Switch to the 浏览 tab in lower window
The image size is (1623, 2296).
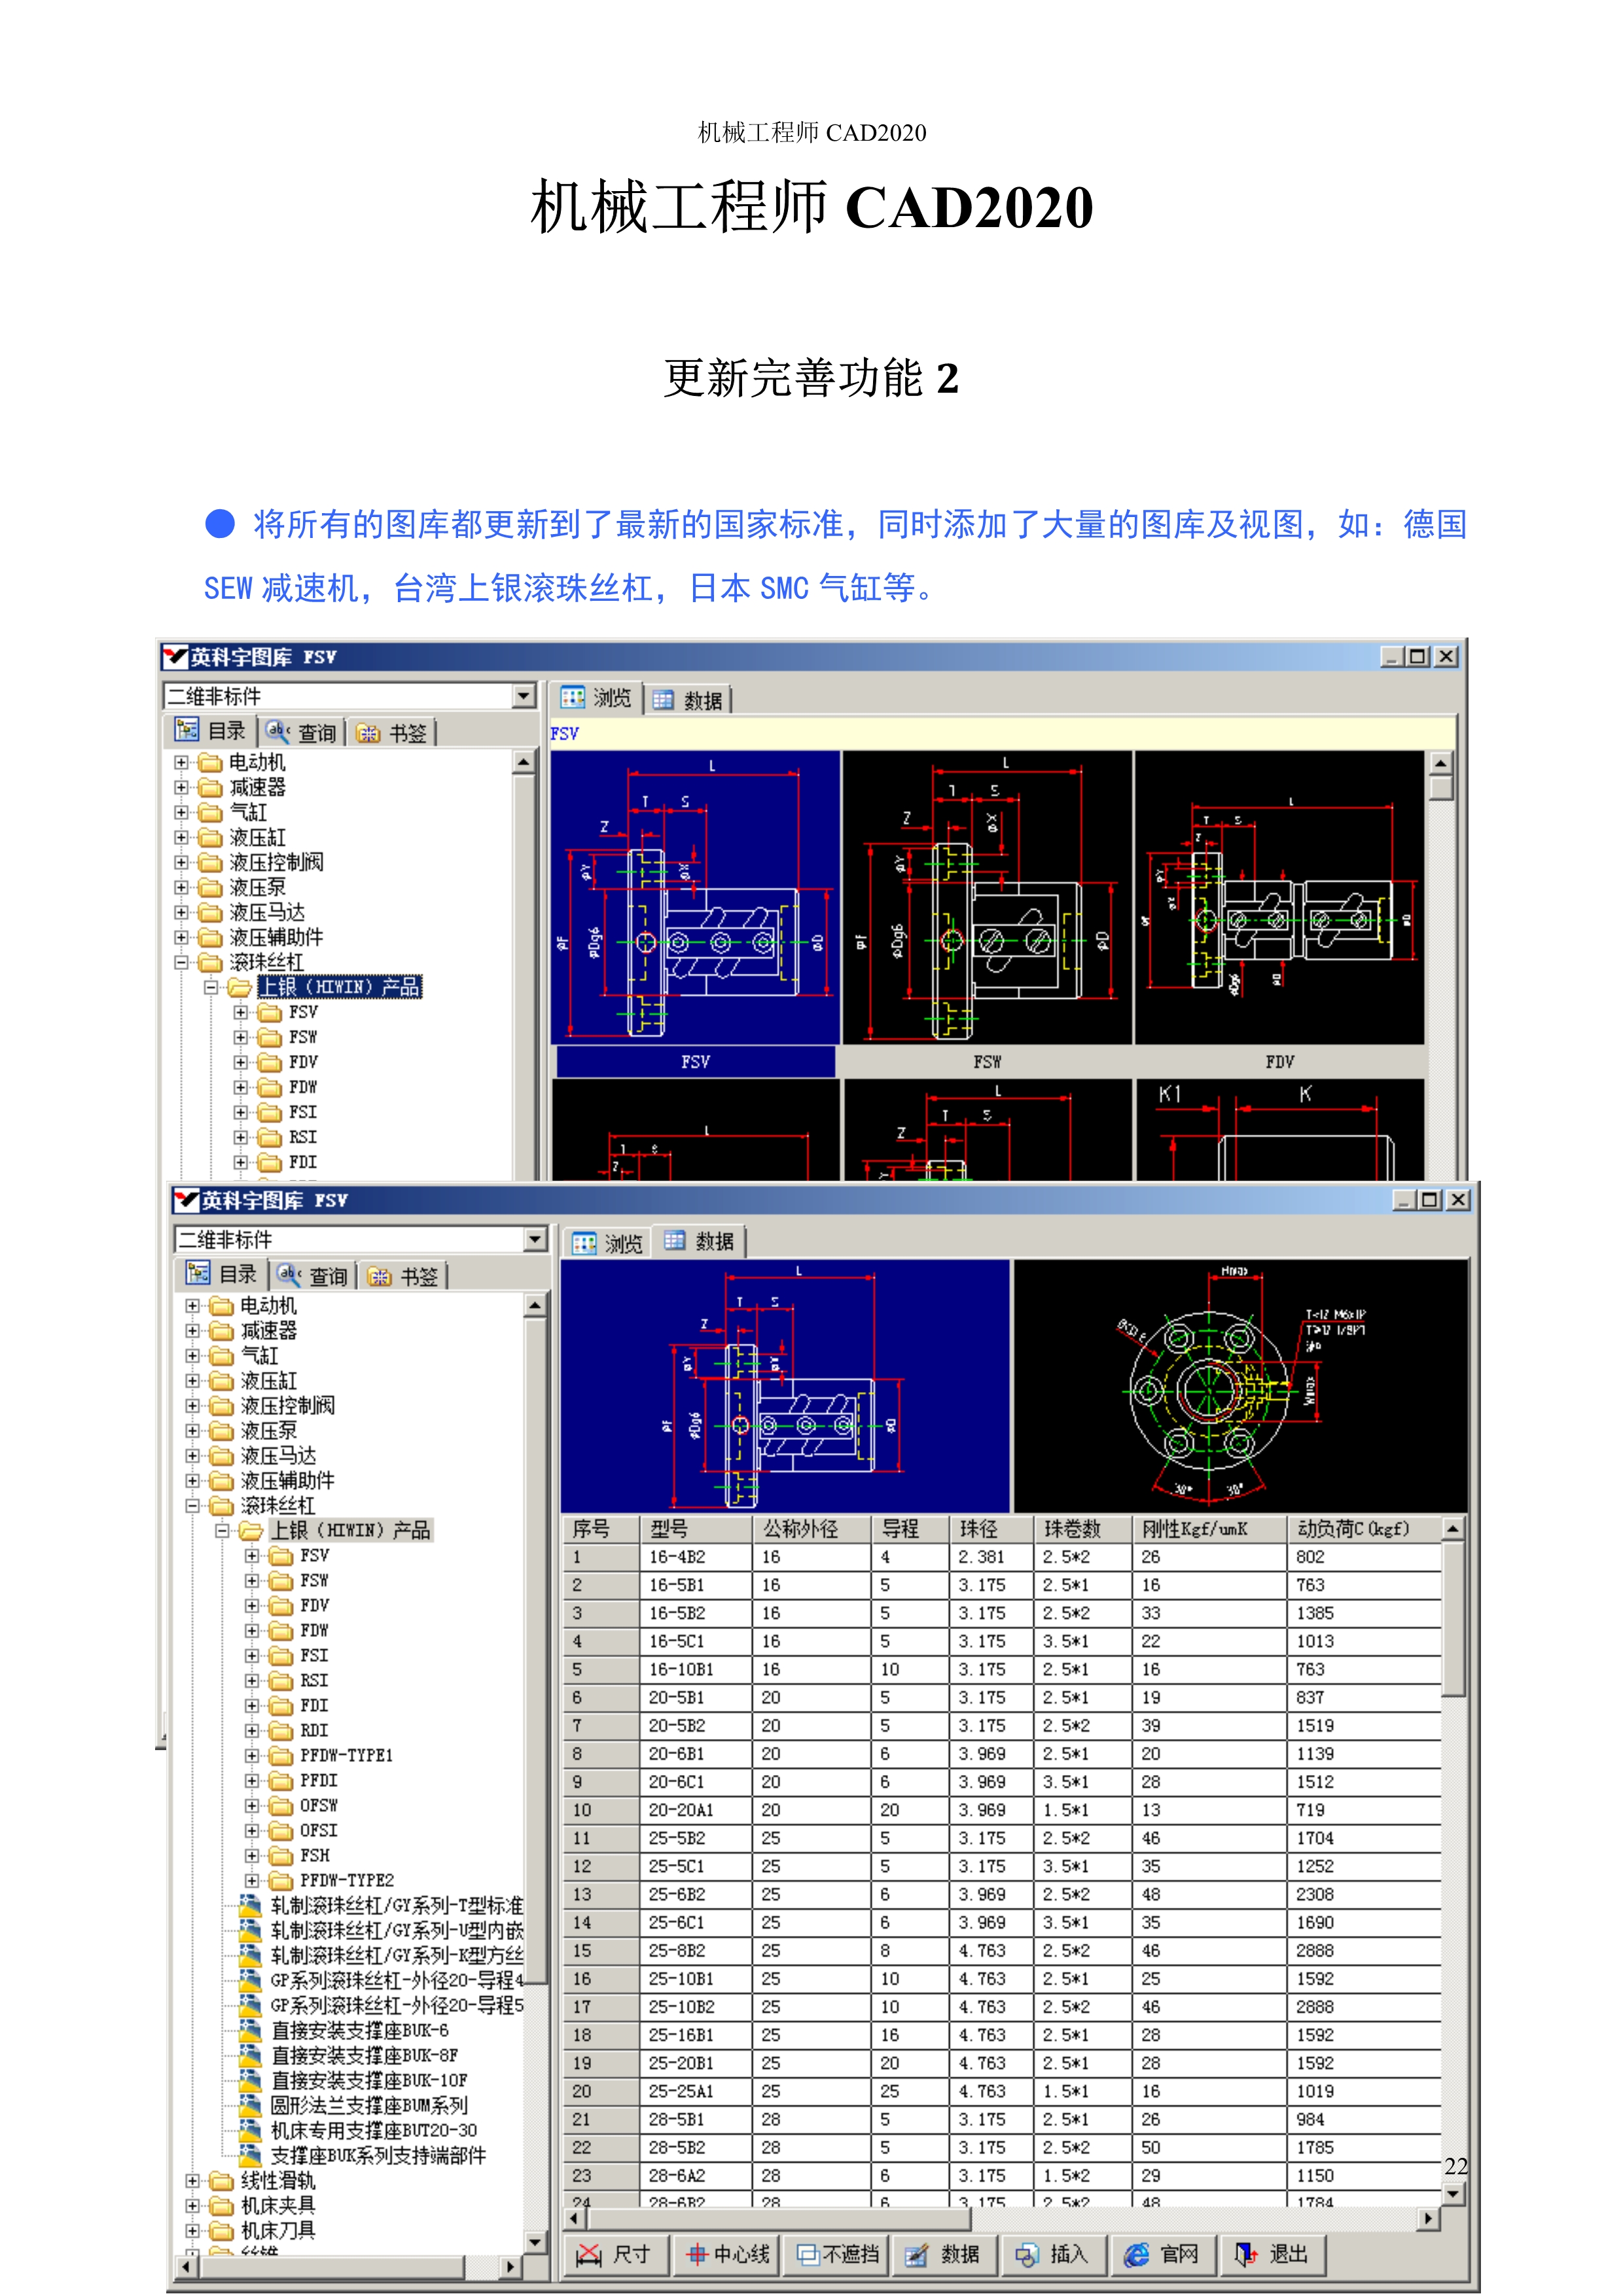click(x=608, y=1243)
